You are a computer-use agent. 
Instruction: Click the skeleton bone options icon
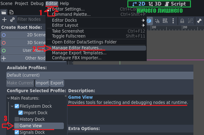click(x=199, y=21)
